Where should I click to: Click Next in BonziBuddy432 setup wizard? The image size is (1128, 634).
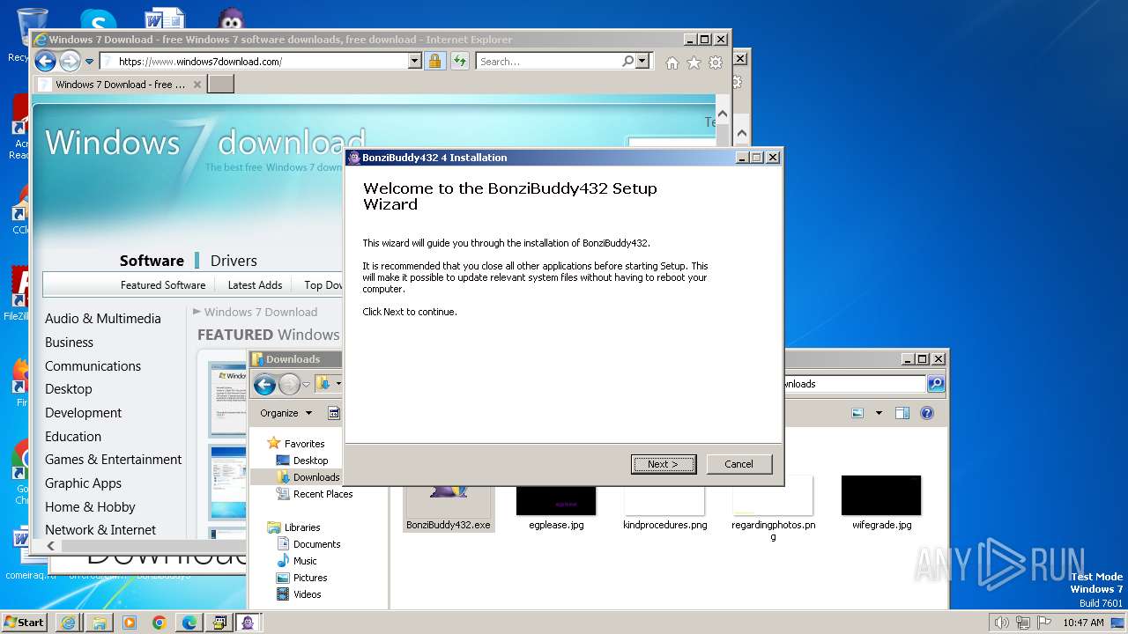pos(664,464)
